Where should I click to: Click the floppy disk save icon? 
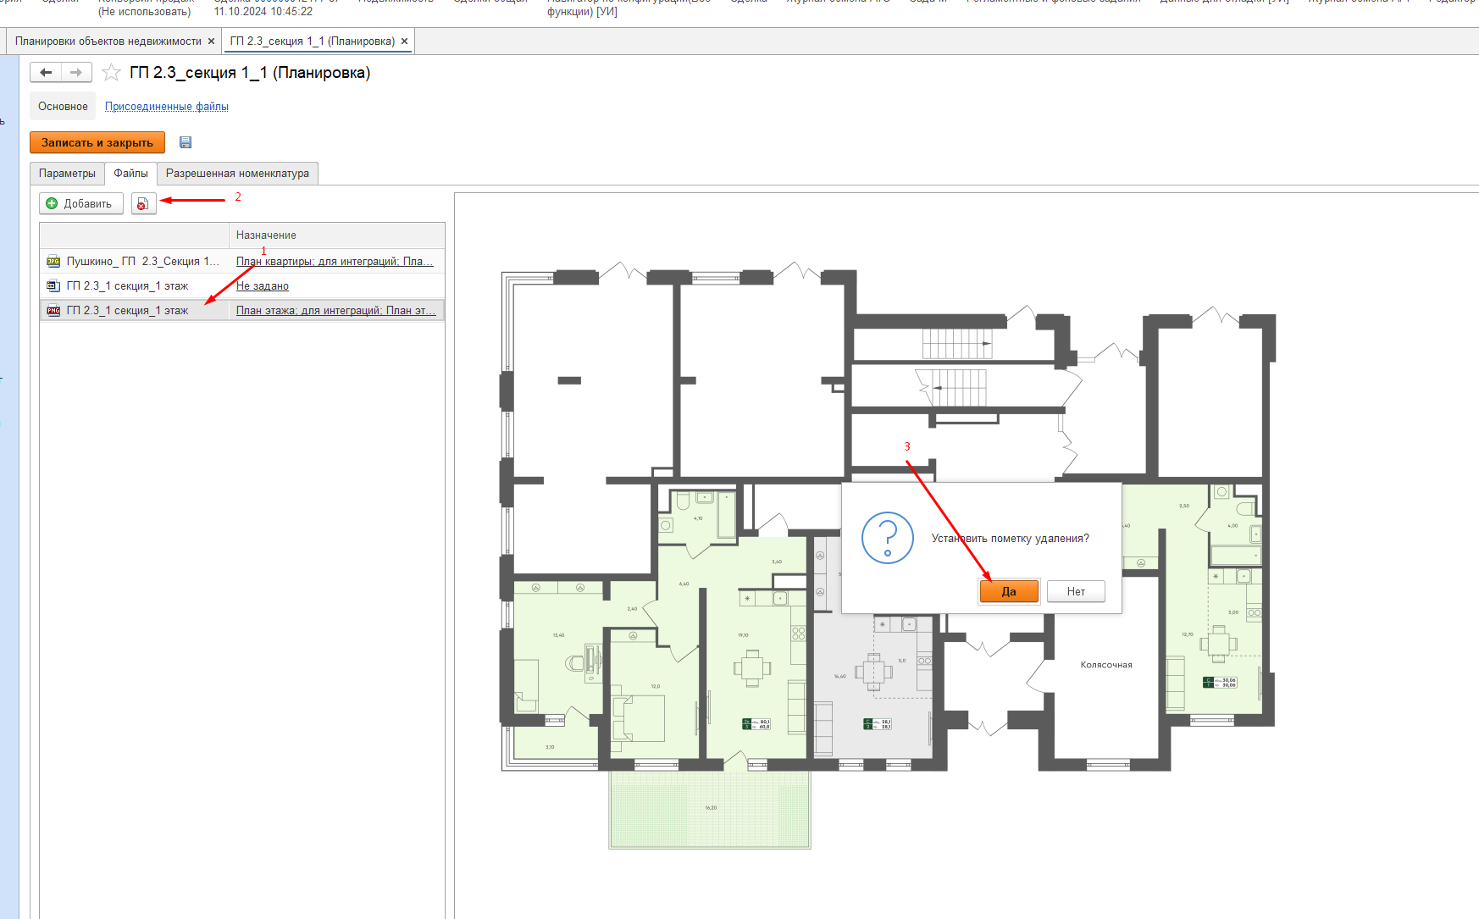186,142
